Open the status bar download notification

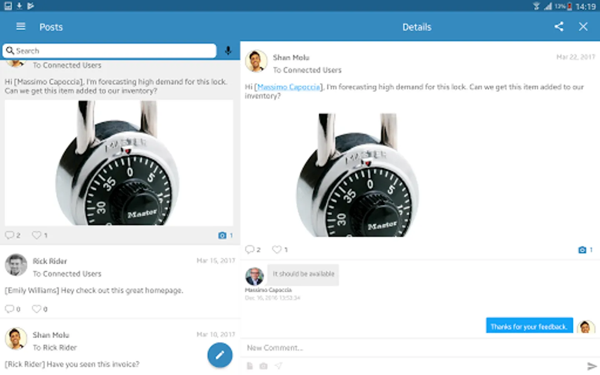19,6
